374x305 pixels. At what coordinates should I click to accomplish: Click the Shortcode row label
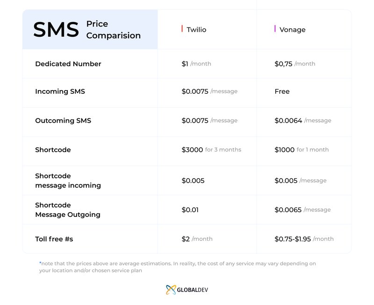tap(53, 150)
